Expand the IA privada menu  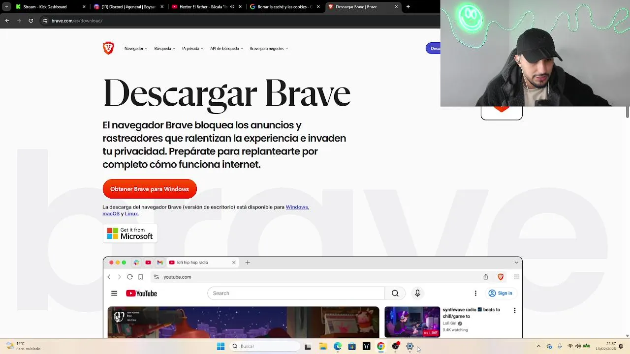coord(192,48)
